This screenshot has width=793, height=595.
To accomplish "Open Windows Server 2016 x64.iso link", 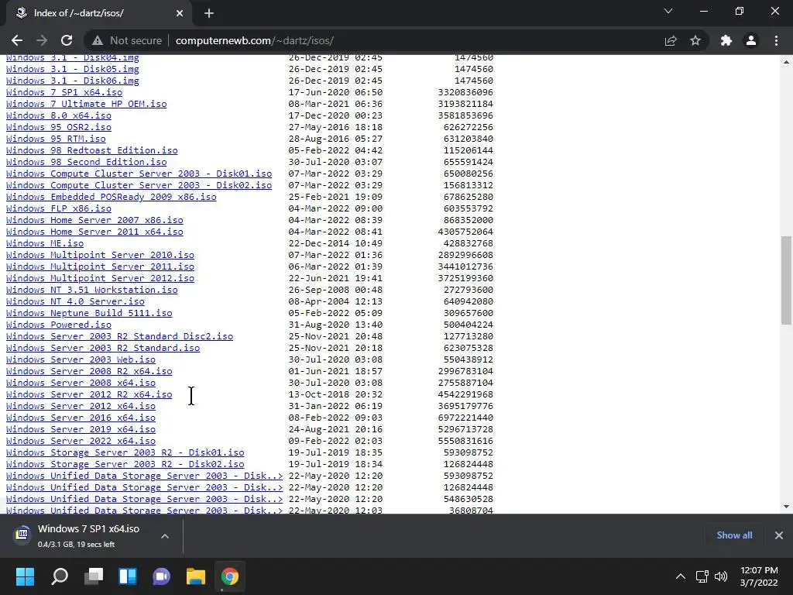I will click(81, 418).
